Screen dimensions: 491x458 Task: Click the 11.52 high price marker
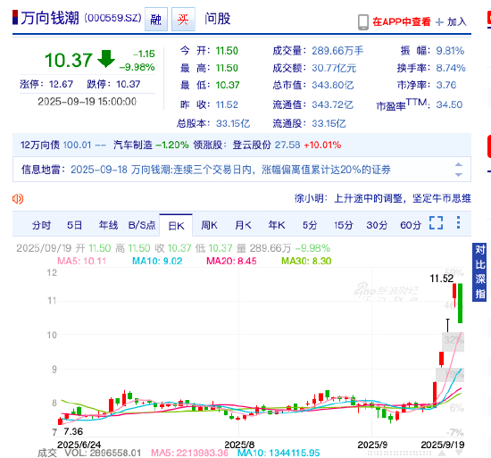(442, 279)
